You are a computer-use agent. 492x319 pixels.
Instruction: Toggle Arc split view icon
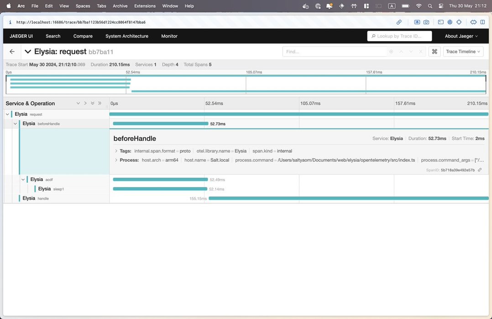(x=482, y=22)
